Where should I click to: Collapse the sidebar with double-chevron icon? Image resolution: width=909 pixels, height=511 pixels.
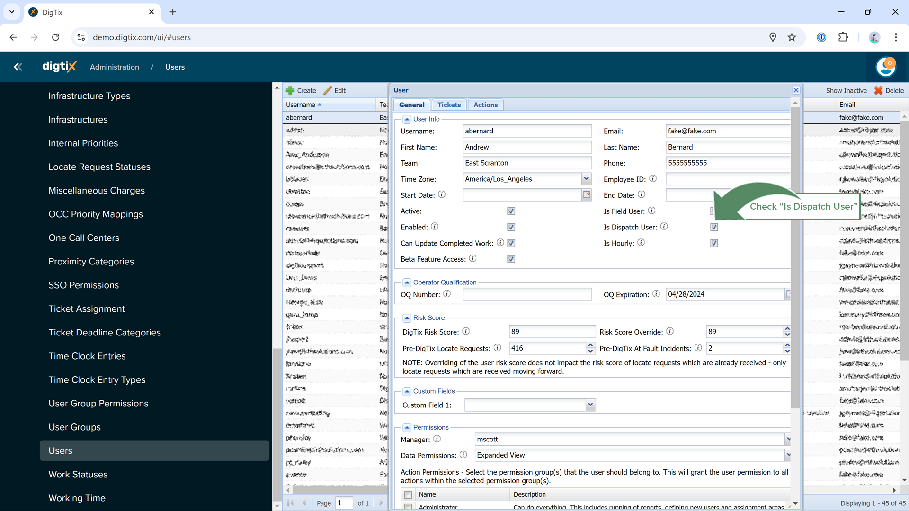tap(18, 67)
